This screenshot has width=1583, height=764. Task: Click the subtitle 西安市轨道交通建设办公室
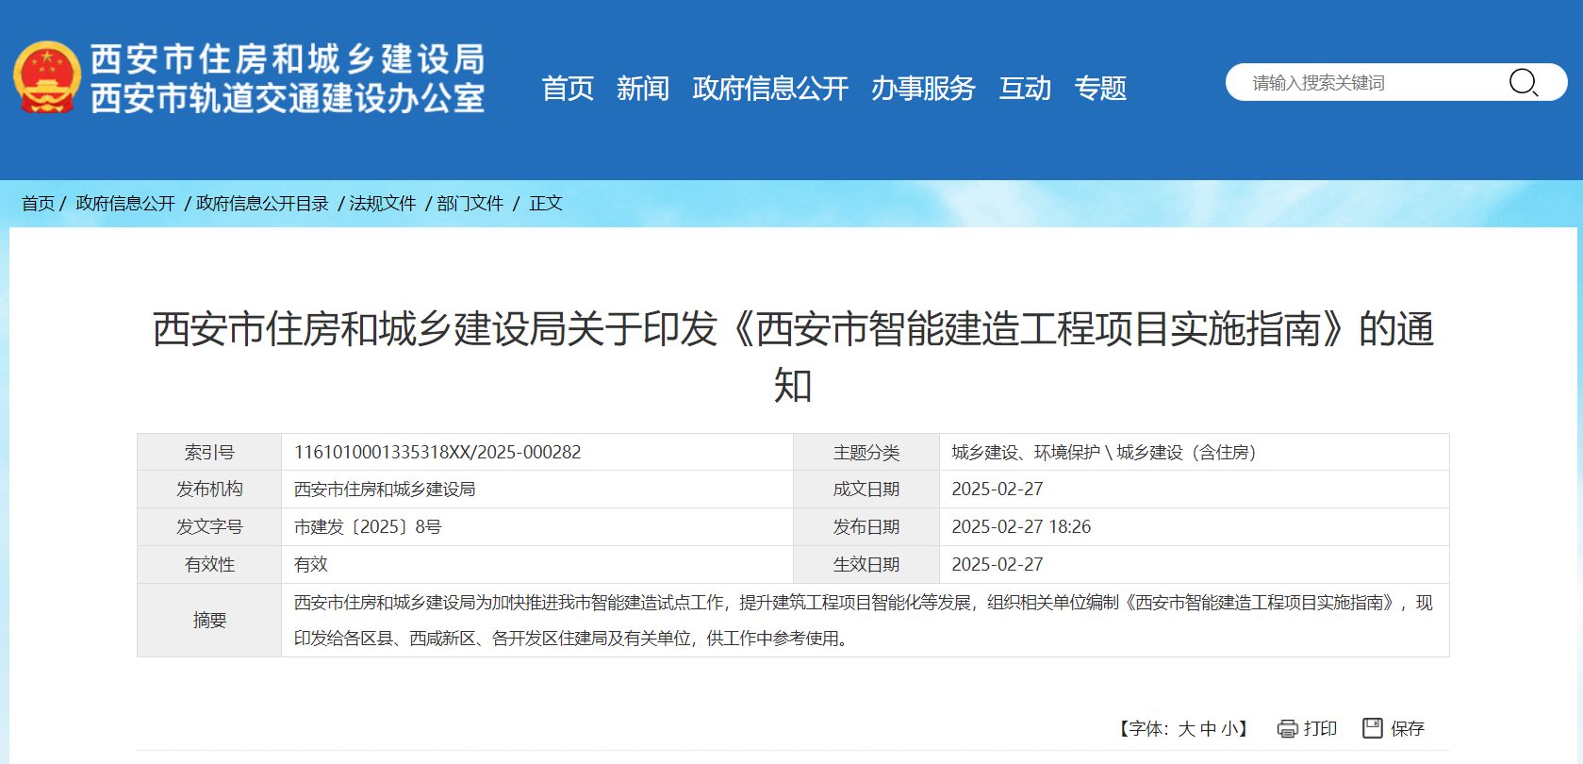288,98
